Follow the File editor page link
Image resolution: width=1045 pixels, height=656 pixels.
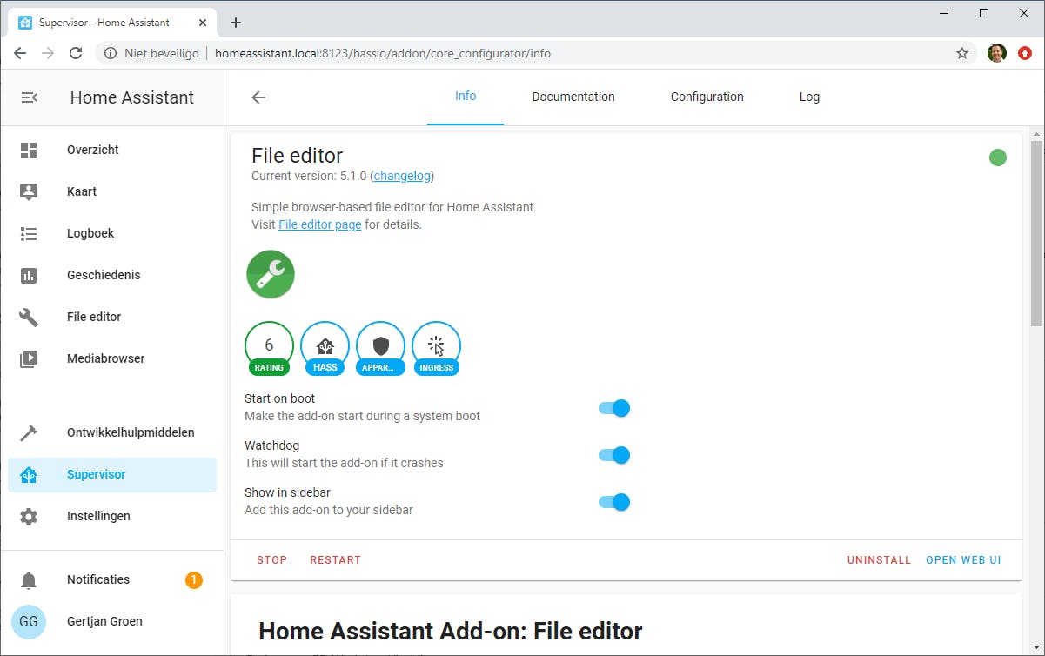(319, 224)
